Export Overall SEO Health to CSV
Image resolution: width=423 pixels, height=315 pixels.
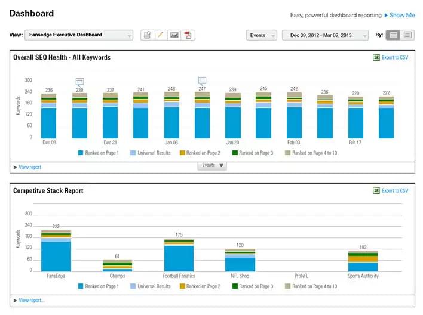tap(395, 57)
